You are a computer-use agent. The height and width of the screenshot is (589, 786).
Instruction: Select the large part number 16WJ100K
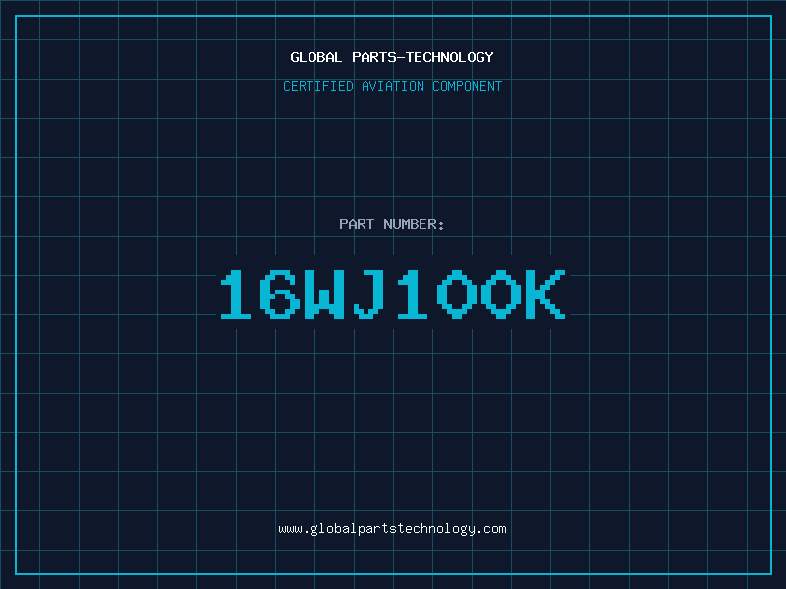[392, 294]
